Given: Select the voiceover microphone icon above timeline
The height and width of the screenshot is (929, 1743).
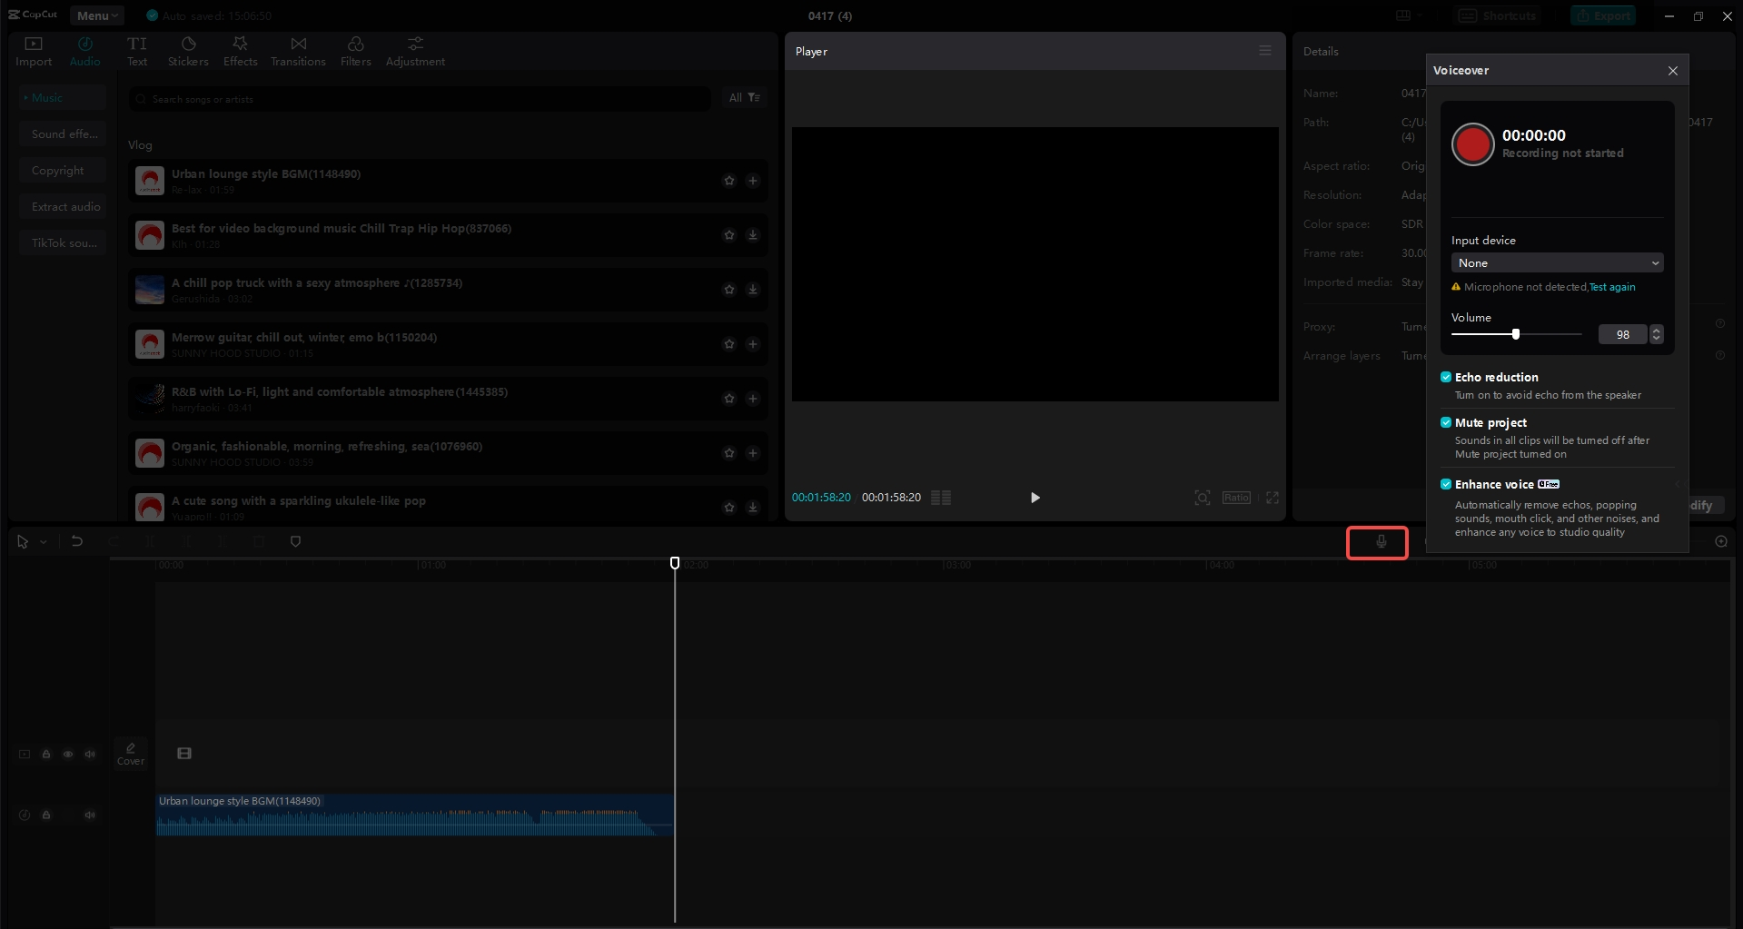Looking at the screenshot, I should click(1379, 541).
